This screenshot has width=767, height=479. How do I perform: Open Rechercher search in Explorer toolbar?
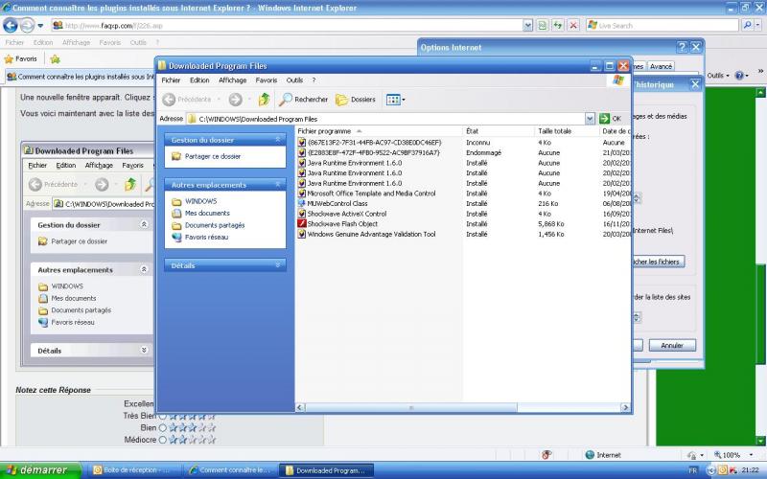click(x=303, y=100)
